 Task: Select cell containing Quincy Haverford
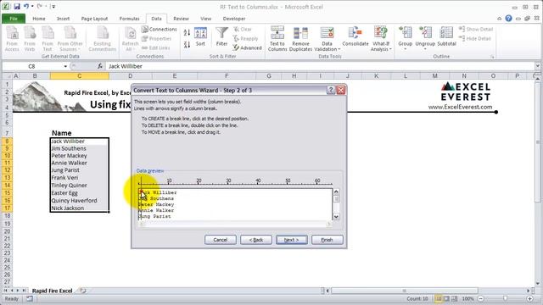click(79, 201)
